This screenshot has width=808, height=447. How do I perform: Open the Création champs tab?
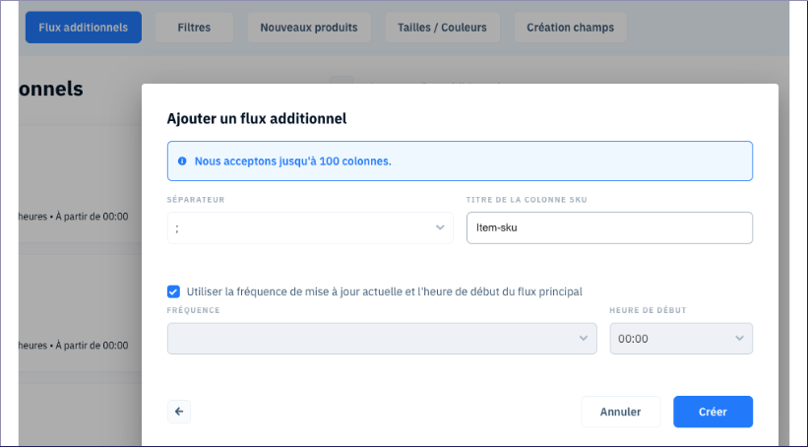[x=571, y=28]
